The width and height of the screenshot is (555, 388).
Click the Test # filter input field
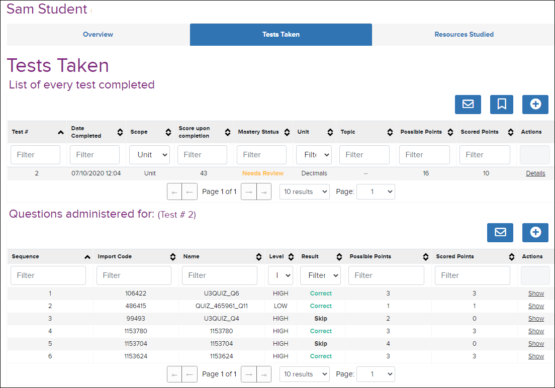pyautogui.click(x=35, y=155)
